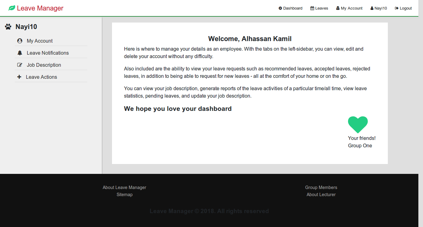Open Job Description from the sidebar
Viewport: 423px width, 227px height.
click(44, 65)
